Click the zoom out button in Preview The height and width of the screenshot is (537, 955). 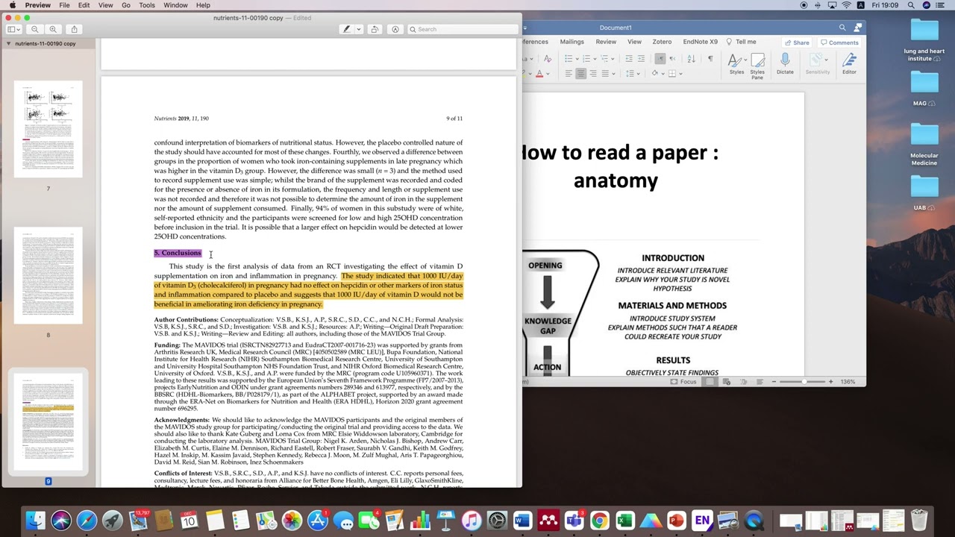pos(35,29)
